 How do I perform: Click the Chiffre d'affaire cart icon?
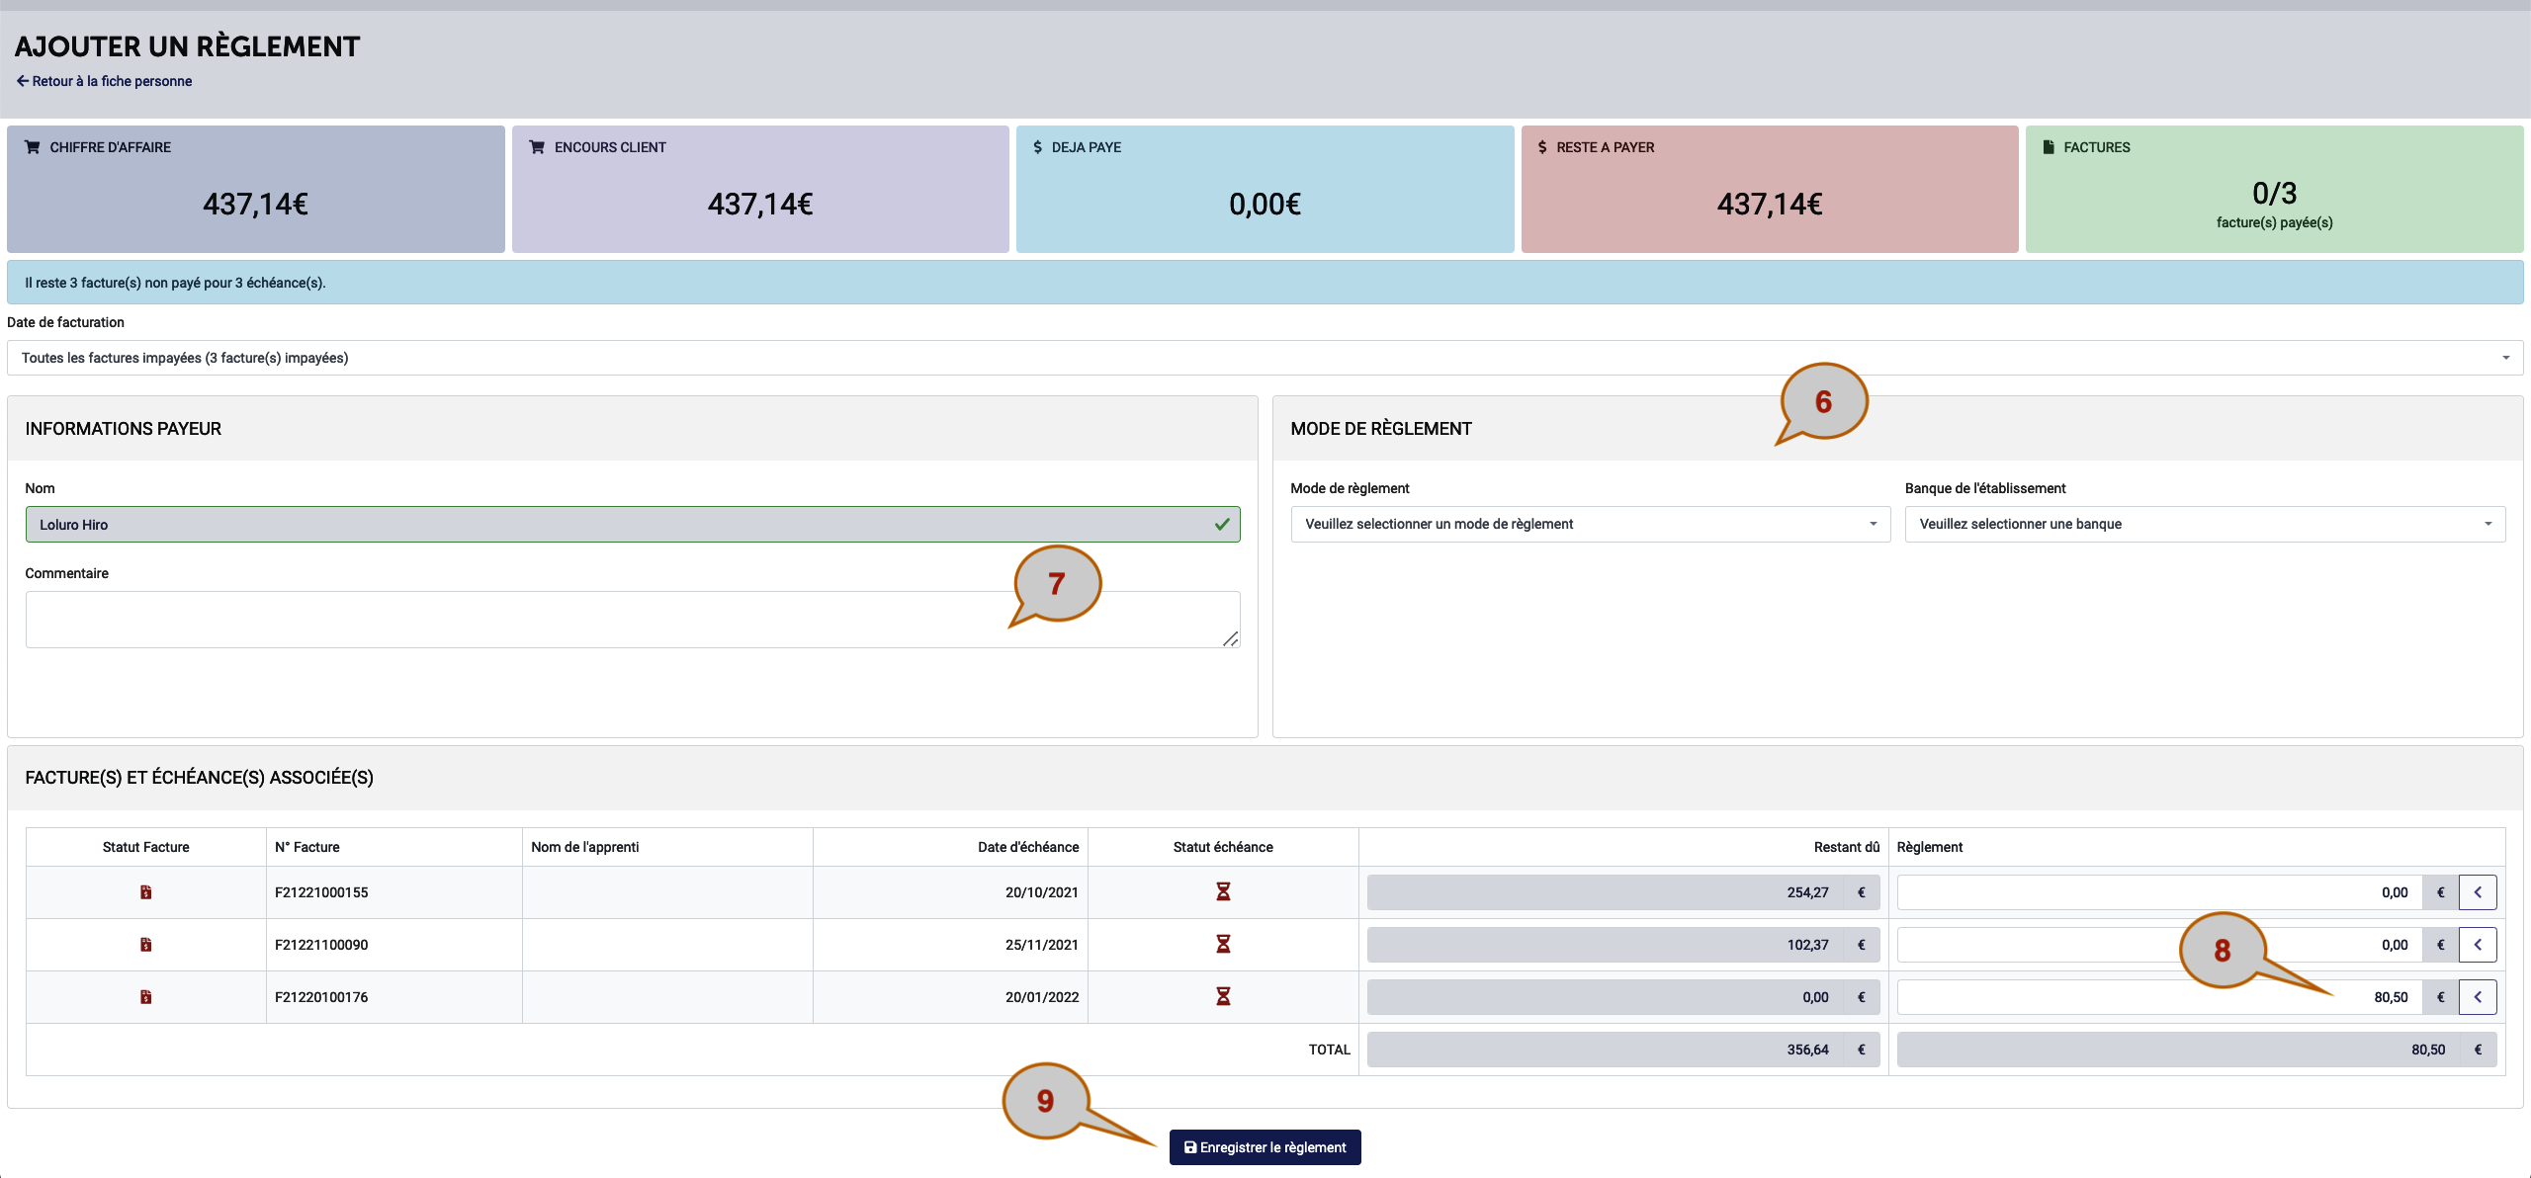click(x=33, y=147)
